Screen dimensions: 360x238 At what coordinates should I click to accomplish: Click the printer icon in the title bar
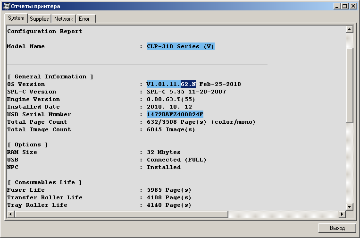7,6
